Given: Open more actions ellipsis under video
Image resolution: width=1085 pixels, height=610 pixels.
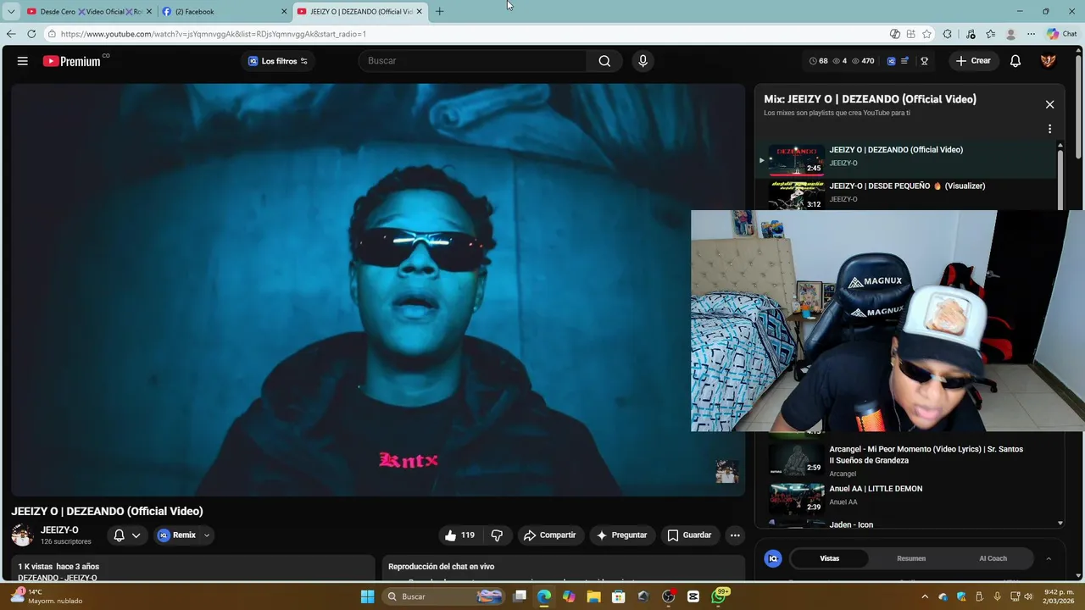Looking at the screenshot, I should [x=735, y=535].
